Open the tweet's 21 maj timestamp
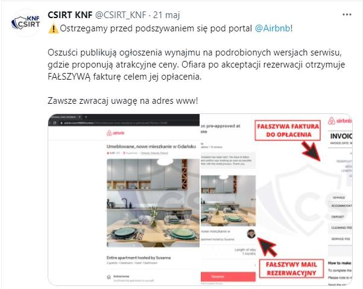 pyautogui.click(x=166, y=15)
